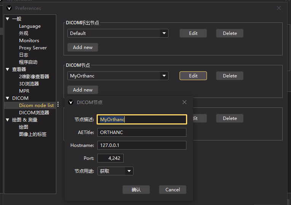291x205 pixels.
Task: Select Dicom node list tree item
Action: pos(37,106)
